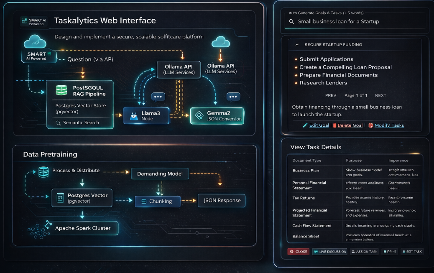
Task: Click the search magnifier icon in goals field
Action: [291, 21]
